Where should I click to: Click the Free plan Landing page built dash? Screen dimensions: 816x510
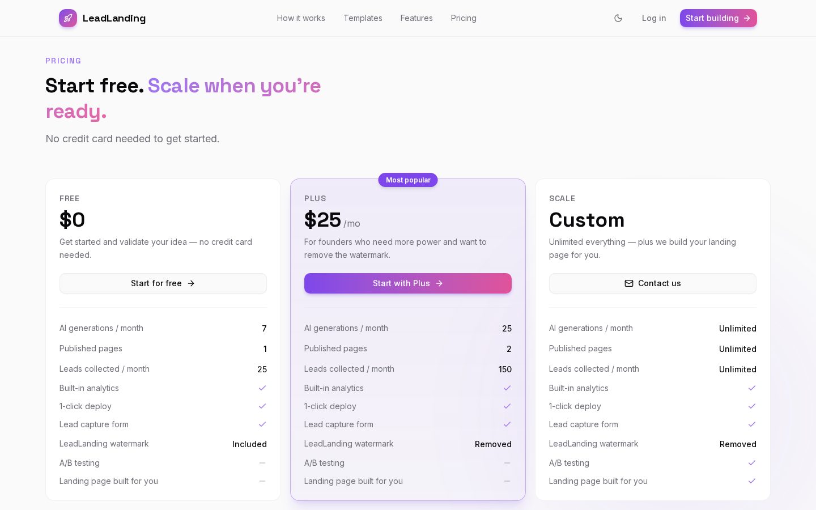[262, 481]
